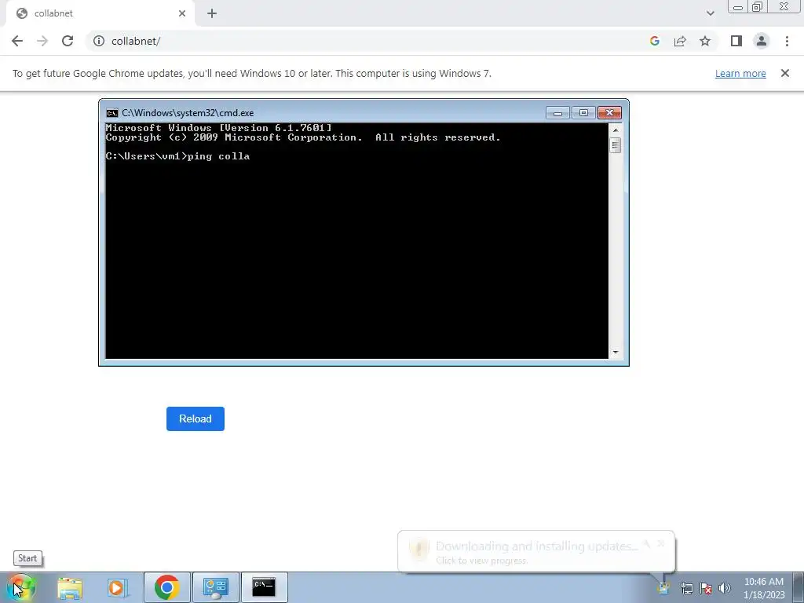Close the updates notification balloon

661,543
